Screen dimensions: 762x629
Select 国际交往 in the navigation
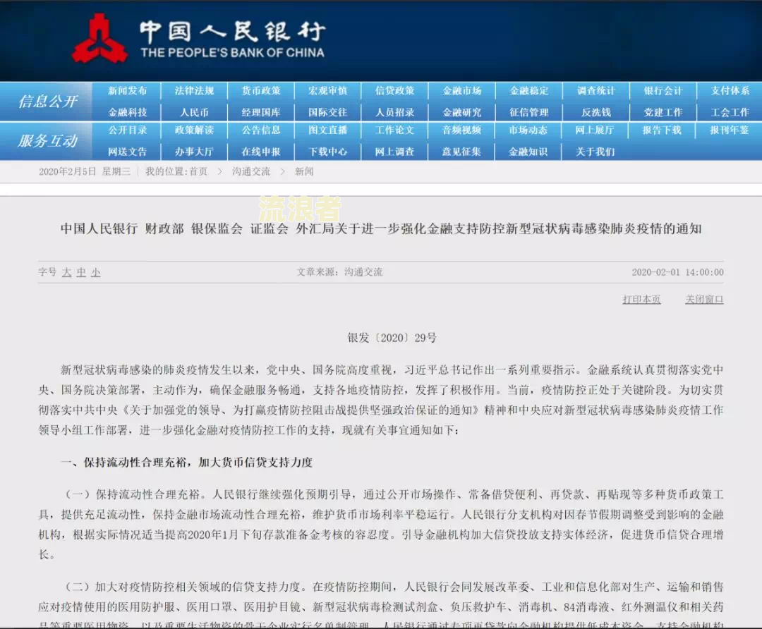[x=328, y=113]
